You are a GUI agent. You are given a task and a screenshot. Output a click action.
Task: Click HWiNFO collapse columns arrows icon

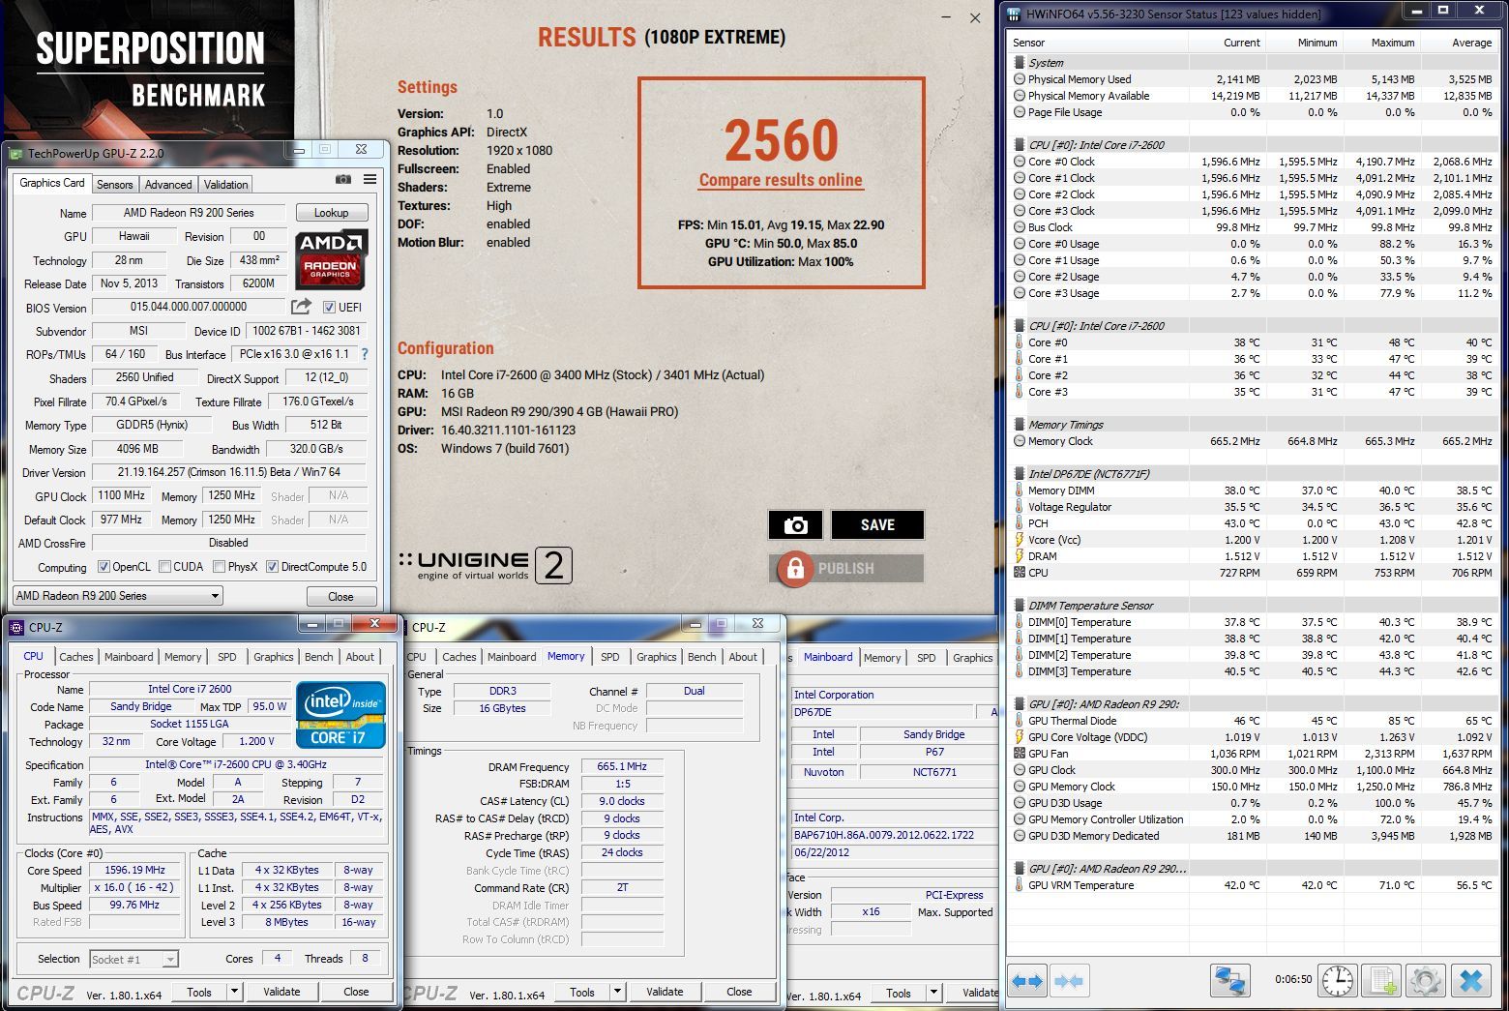tap(1068, 981)
